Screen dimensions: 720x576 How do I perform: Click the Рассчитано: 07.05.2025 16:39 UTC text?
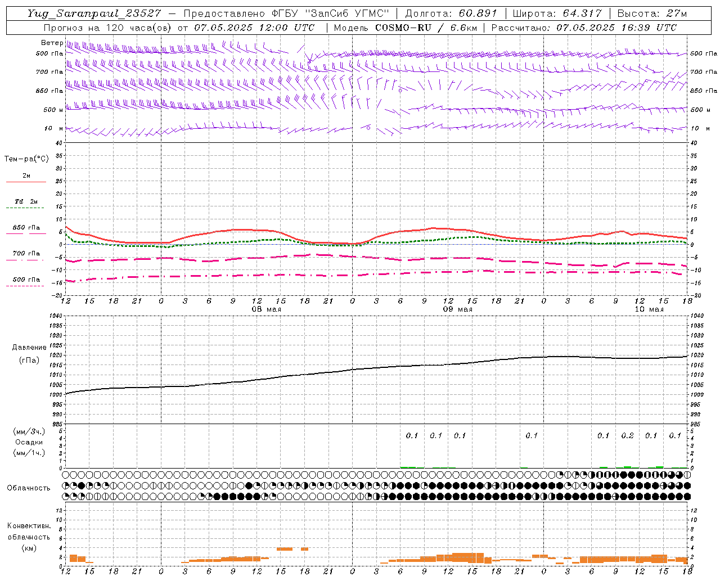(x=584, y=28)
